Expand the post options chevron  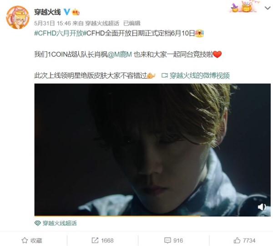[268, 8]
